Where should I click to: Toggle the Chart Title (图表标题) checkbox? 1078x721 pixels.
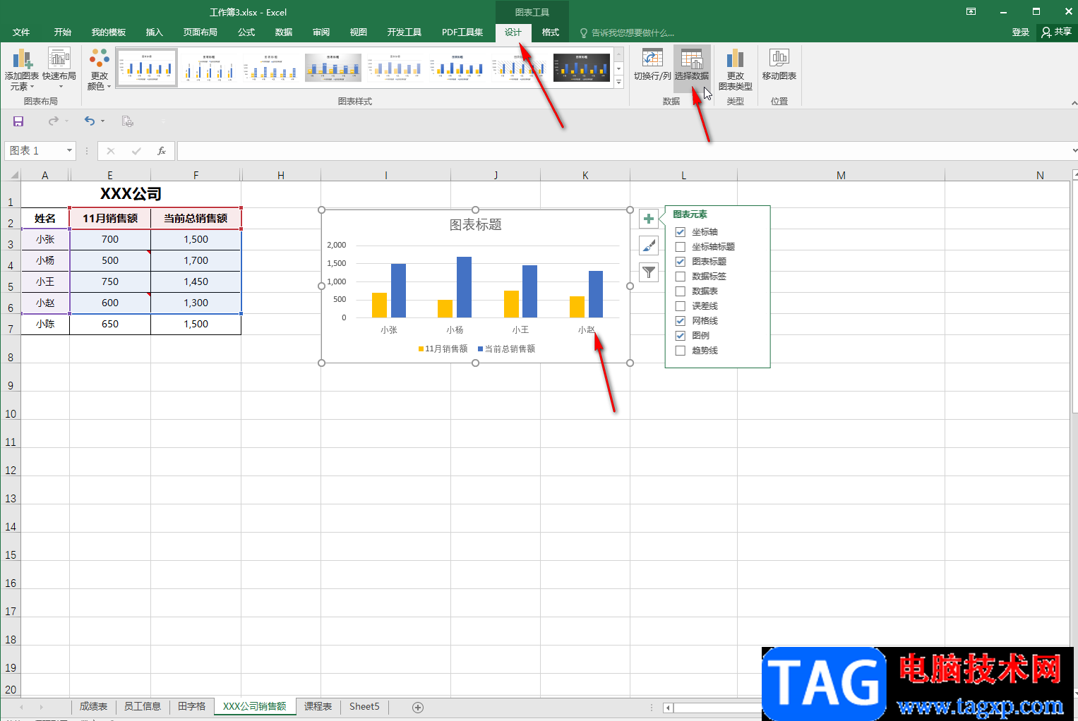(x=681, y=262)
